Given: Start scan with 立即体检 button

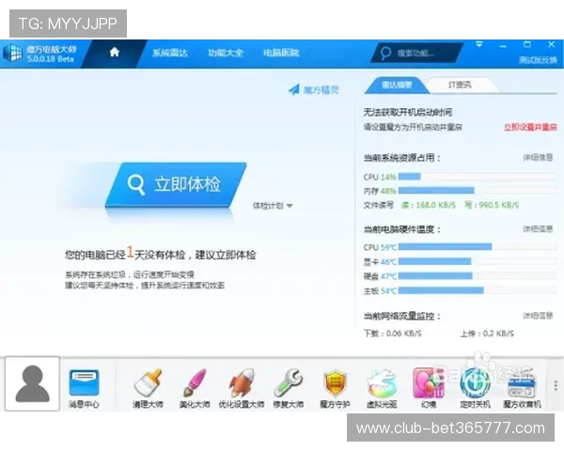Looking at the screenshot, I should point(176,184).
